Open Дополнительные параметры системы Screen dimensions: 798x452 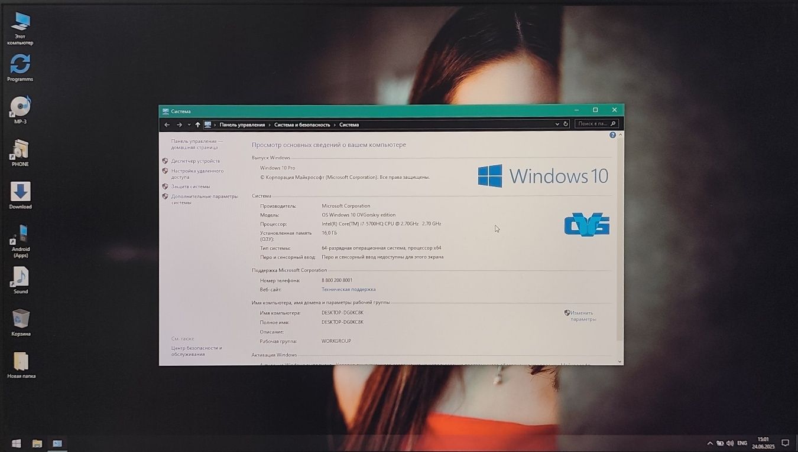click(205, 199)
